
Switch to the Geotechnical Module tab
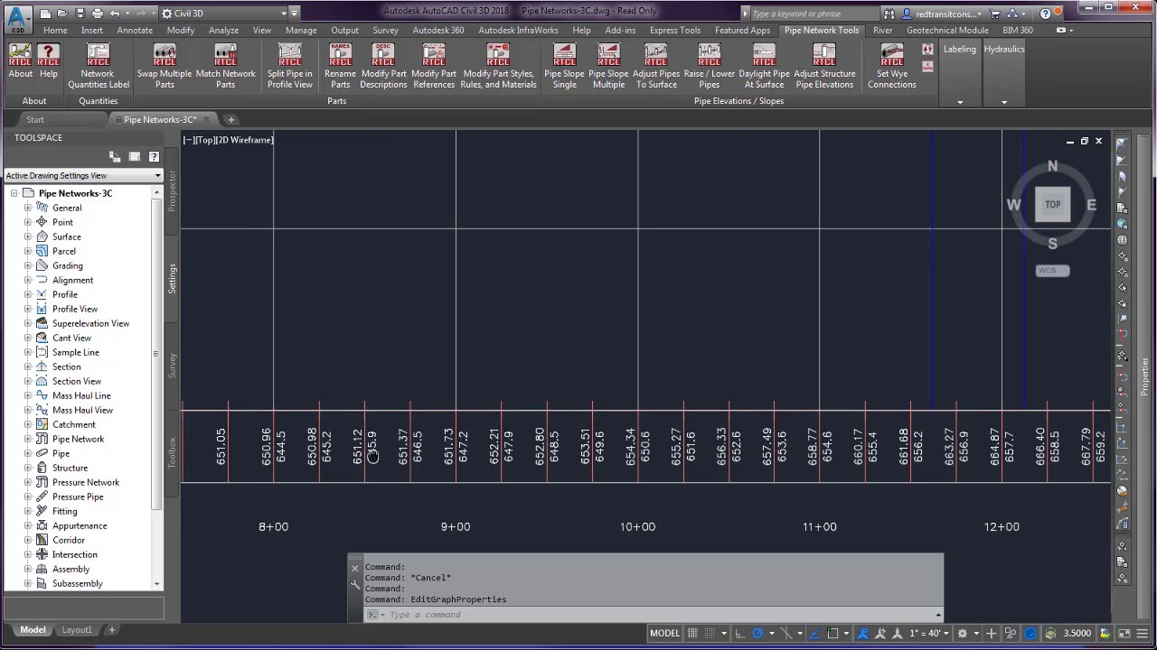click(x=947, y=30)
